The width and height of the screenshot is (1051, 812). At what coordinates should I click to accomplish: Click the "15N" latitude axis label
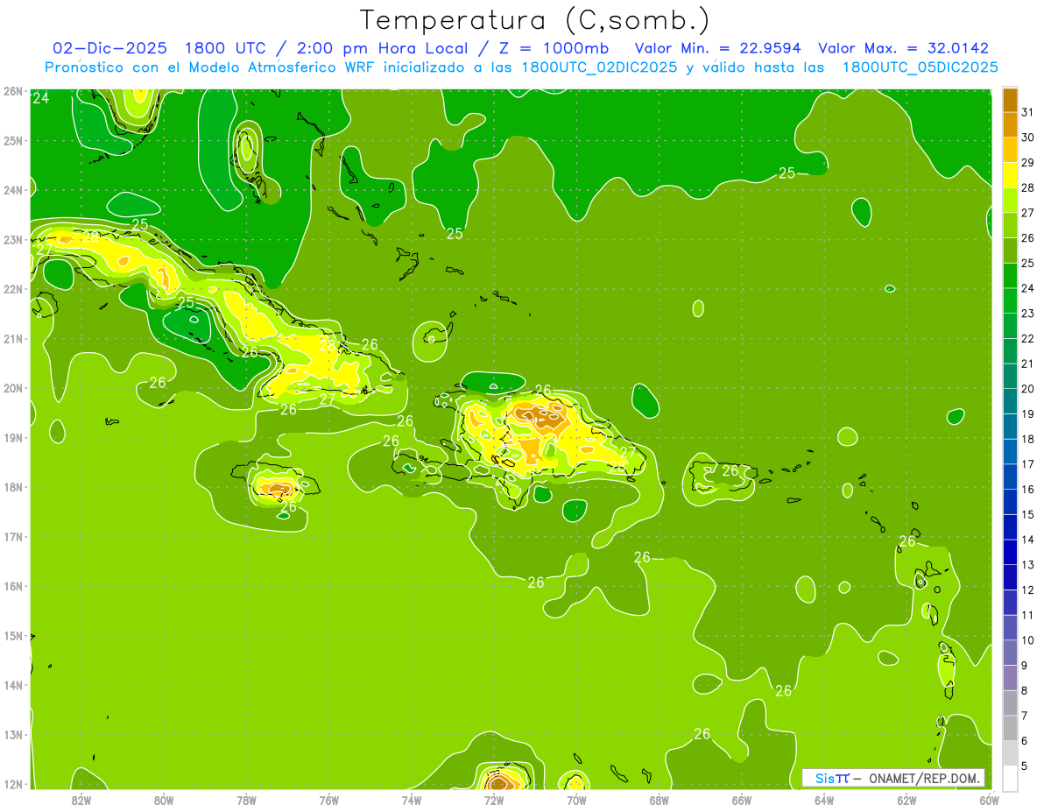[14, 636]
